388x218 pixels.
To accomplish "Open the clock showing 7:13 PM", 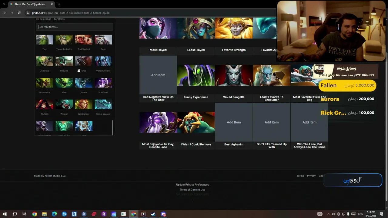I will [371, 214].
